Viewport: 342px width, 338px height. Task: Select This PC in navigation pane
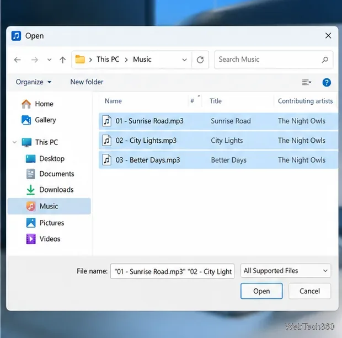click(x=46, y=142)
